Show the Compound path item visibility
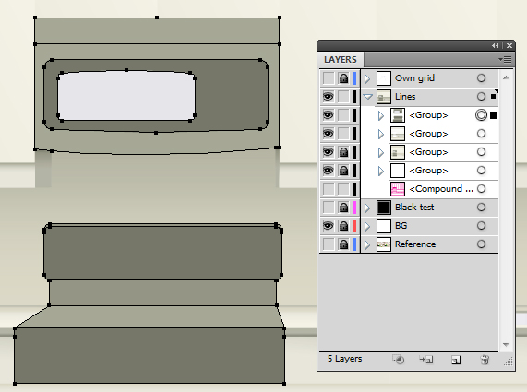 point(329,189)
